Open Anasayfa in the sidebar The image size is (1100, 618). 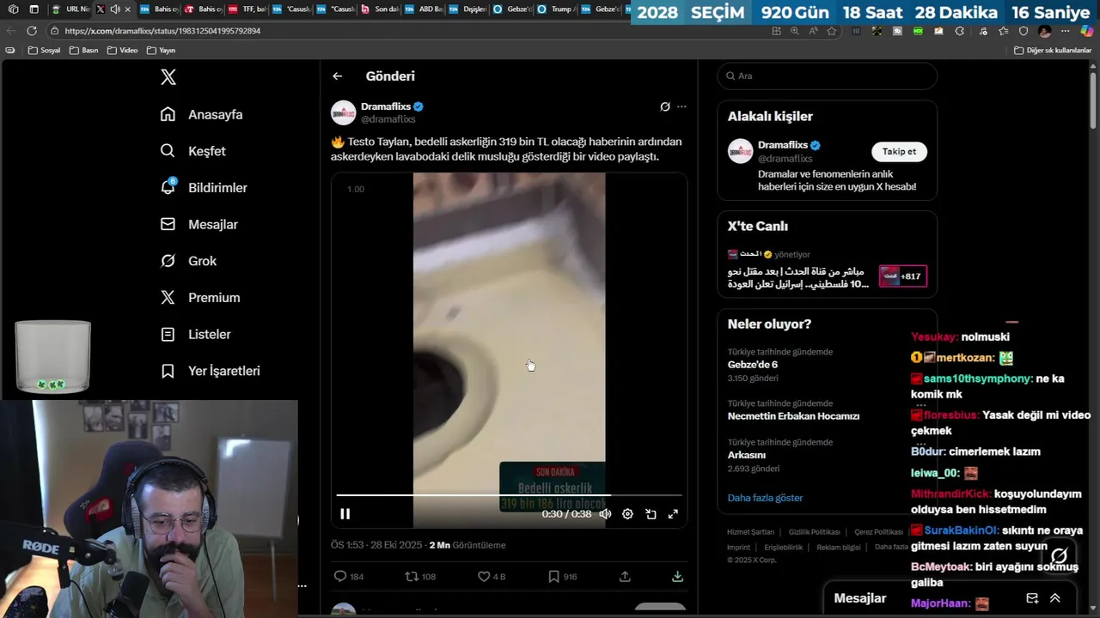pos(201,114)
